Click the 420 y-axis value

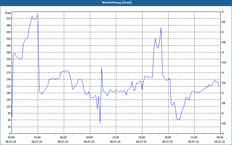9,39
